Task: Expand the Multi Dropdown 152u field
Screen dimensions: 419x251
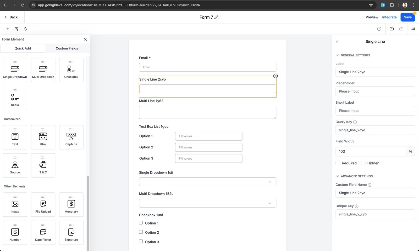Action: point(207,203)
